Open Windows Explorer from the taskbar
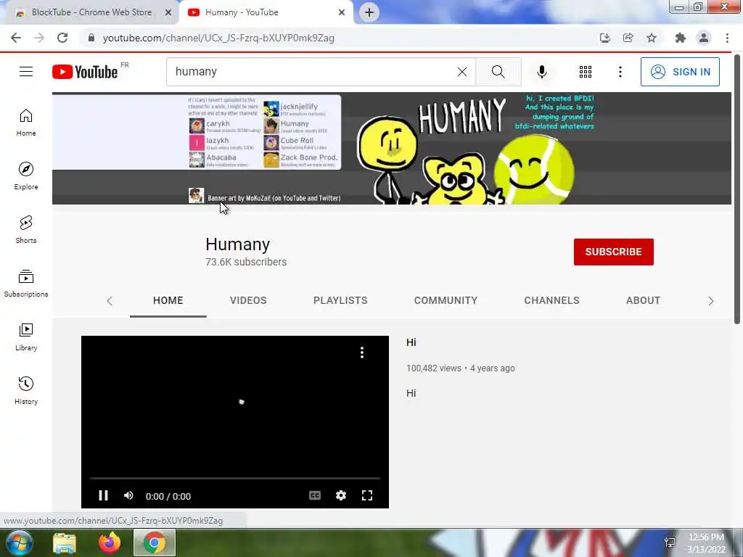This screenshot has width=743, height=557. pyautogui.click(x=65, y=542)
